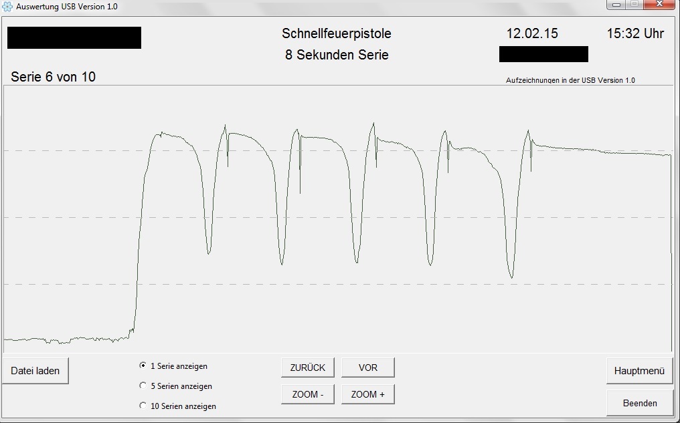Close the Auswertung USB window

click(660, 4)
